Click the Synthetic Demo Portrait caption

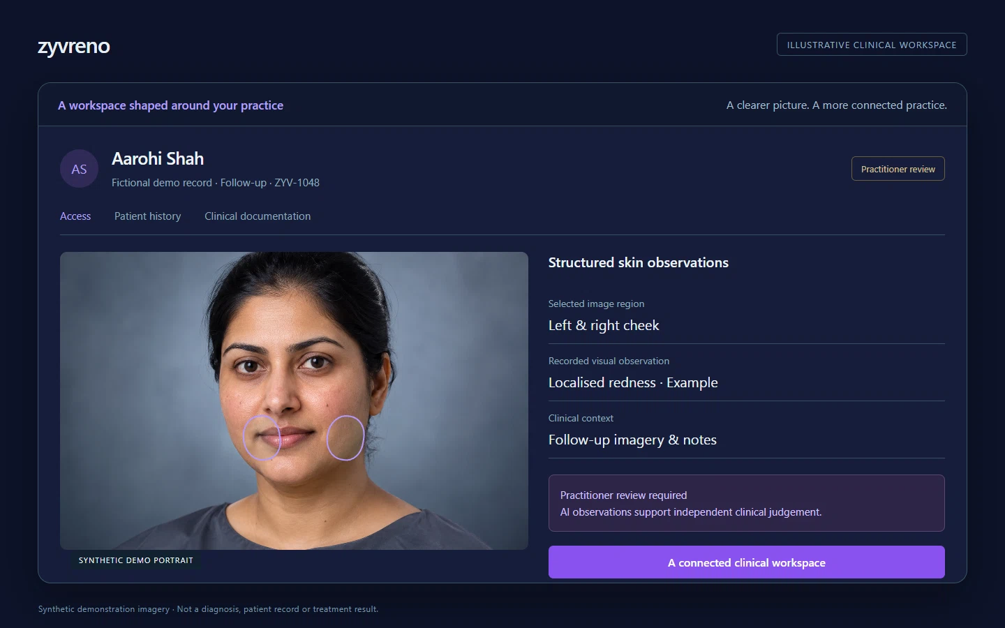tap(136, 560)
